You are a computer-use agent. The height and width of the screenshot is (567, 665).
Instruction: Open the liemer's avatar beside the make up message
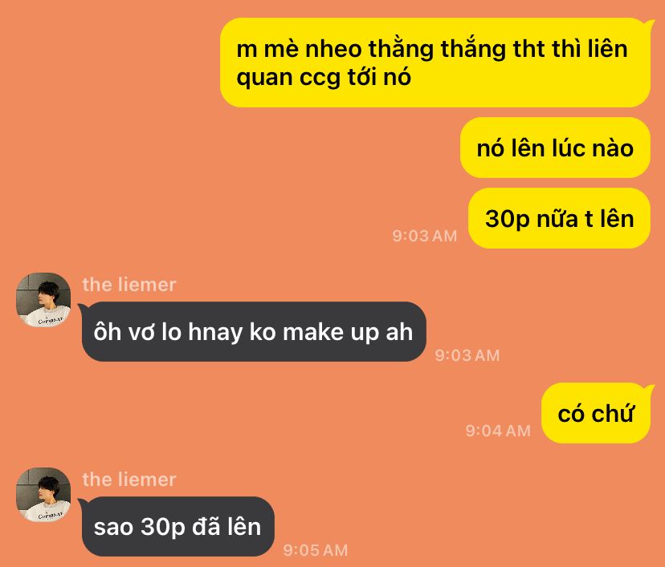click(x=43, y=300)
